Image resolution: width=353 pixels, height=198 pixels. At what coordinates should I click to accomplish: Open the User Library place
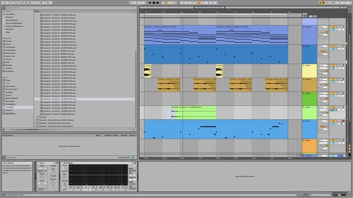pos(10,86)
